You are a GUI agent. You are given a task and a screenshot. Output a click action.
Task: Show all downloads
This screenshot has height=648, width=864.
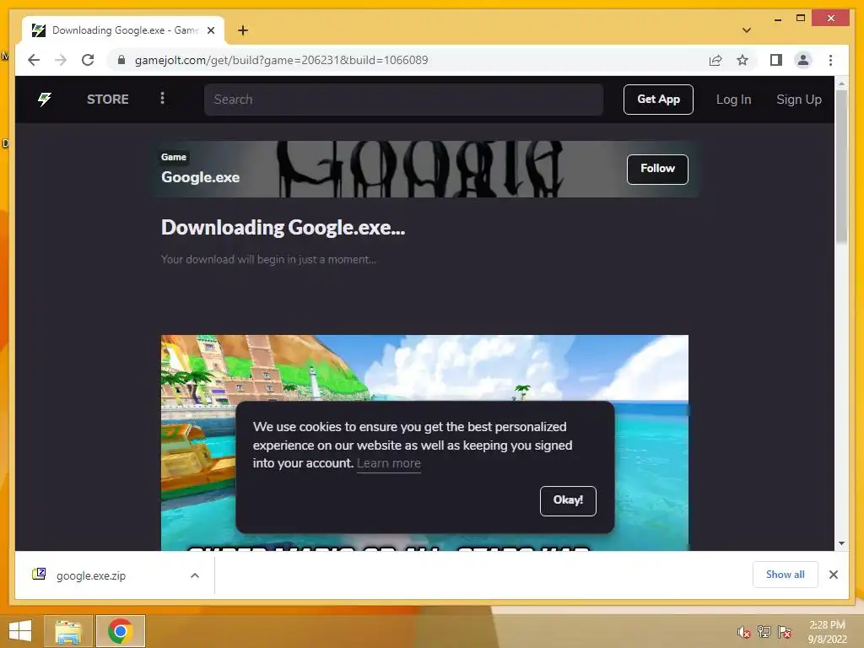click(x=785, y=575)
